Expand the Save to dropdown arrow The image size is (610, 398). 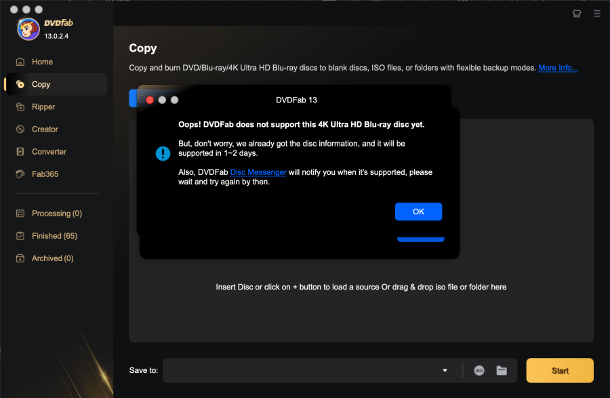445,371
